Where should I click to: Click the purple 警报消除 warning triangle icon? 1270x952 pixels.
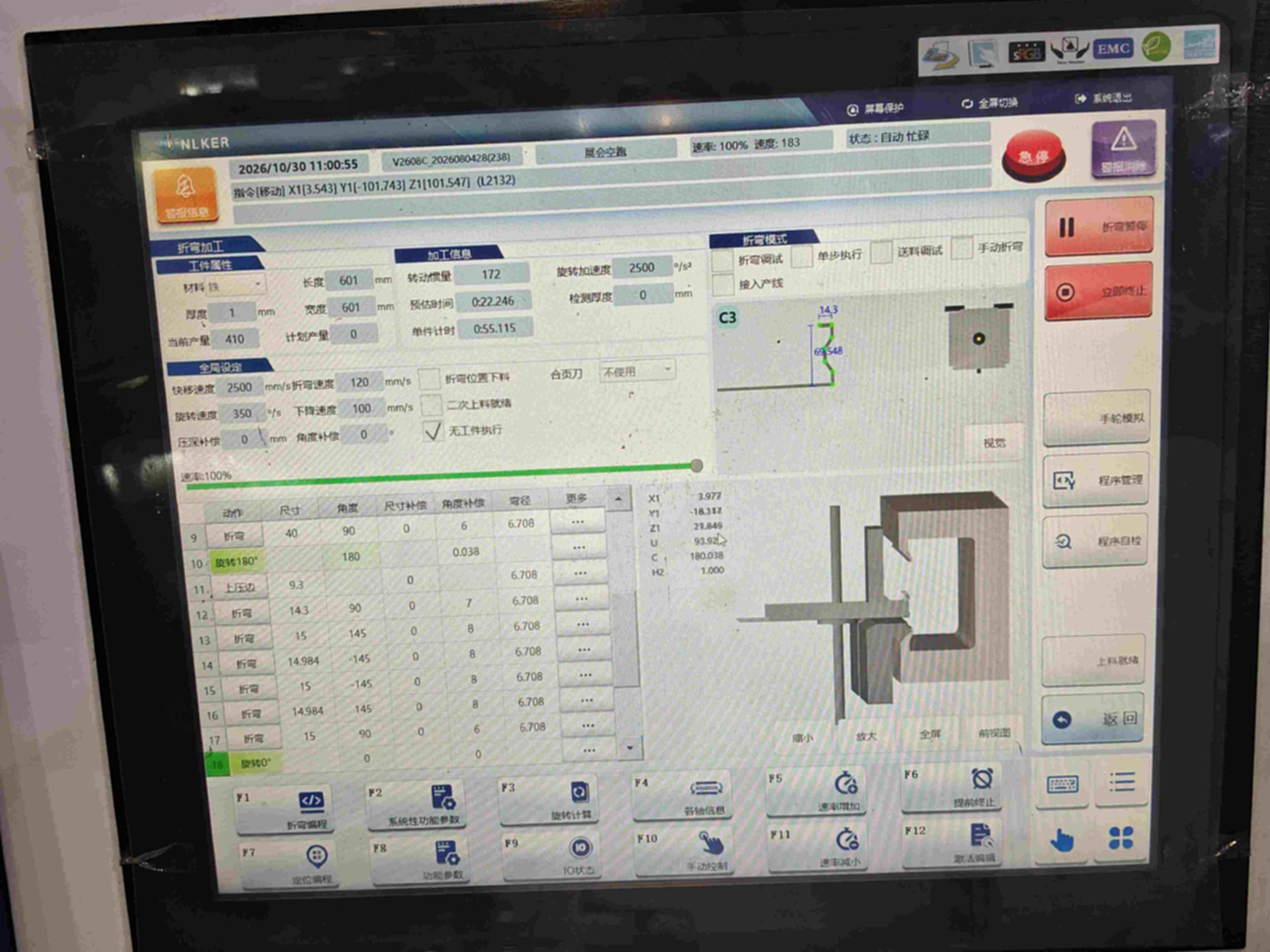pyautogui.click(x=1123, y=147)
